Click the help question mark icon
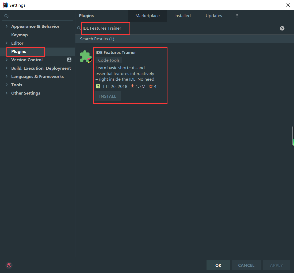 point(9,265)
